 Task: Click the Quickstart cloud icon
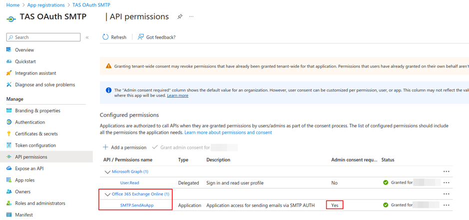coord(9,62)
